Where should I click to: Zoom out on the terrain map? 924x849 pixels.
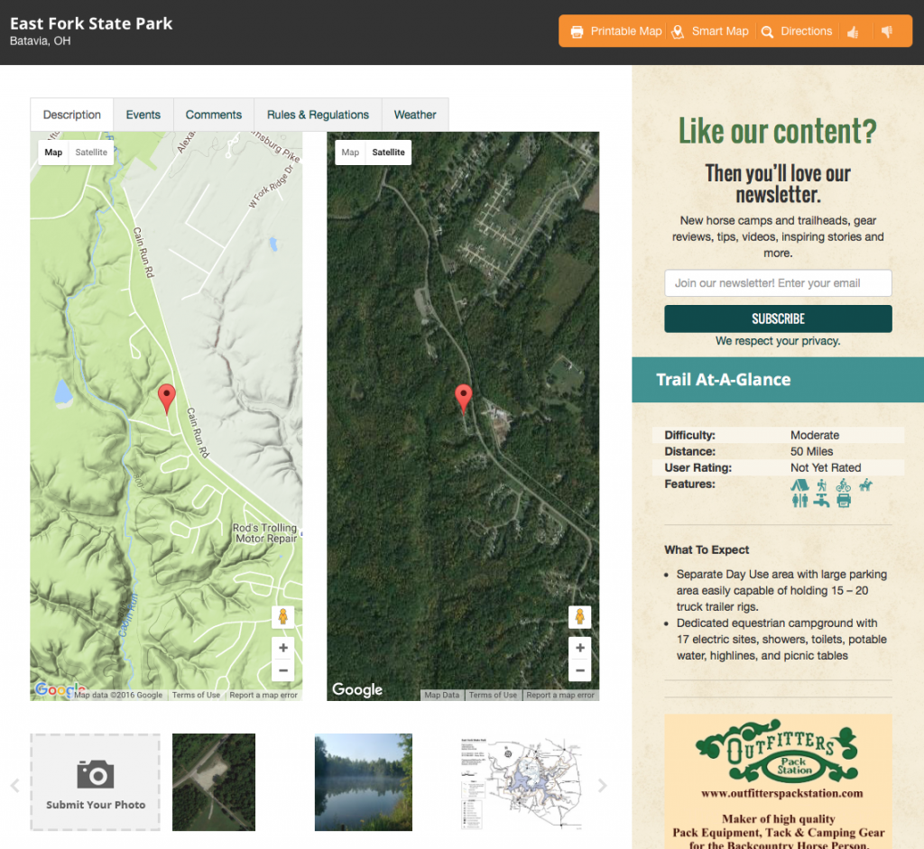tap(282, 671)
